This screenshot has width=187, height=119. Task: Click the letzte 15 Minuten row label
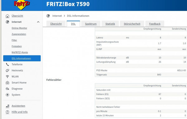click(105, 116)
